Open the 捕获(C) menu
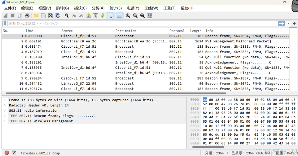 point(80,8)
